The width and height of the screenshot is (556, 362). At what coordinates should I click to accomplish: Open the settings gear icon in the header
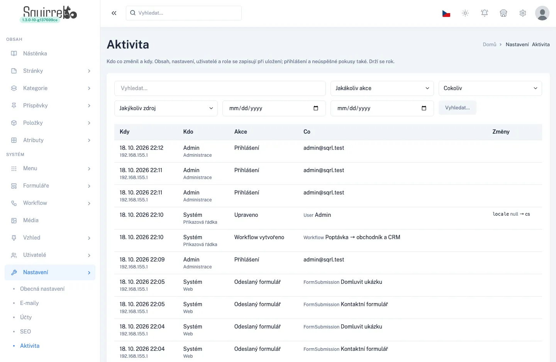523,13
